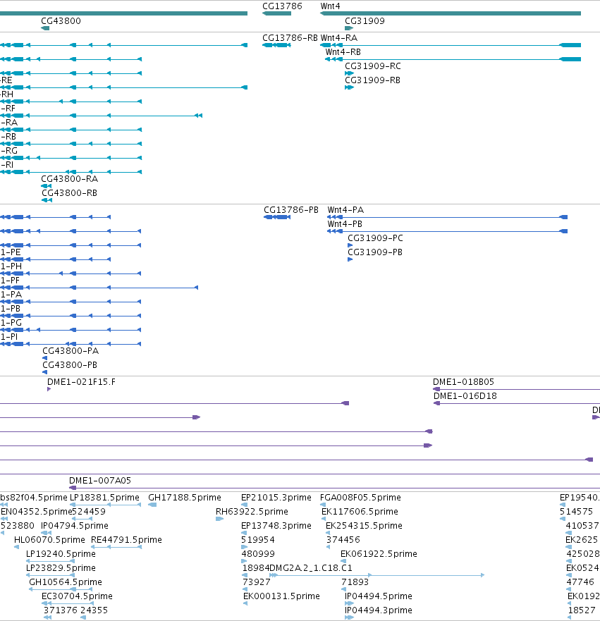
Task: Select the CG43800-RB transcript label
Action: (69, 193)
